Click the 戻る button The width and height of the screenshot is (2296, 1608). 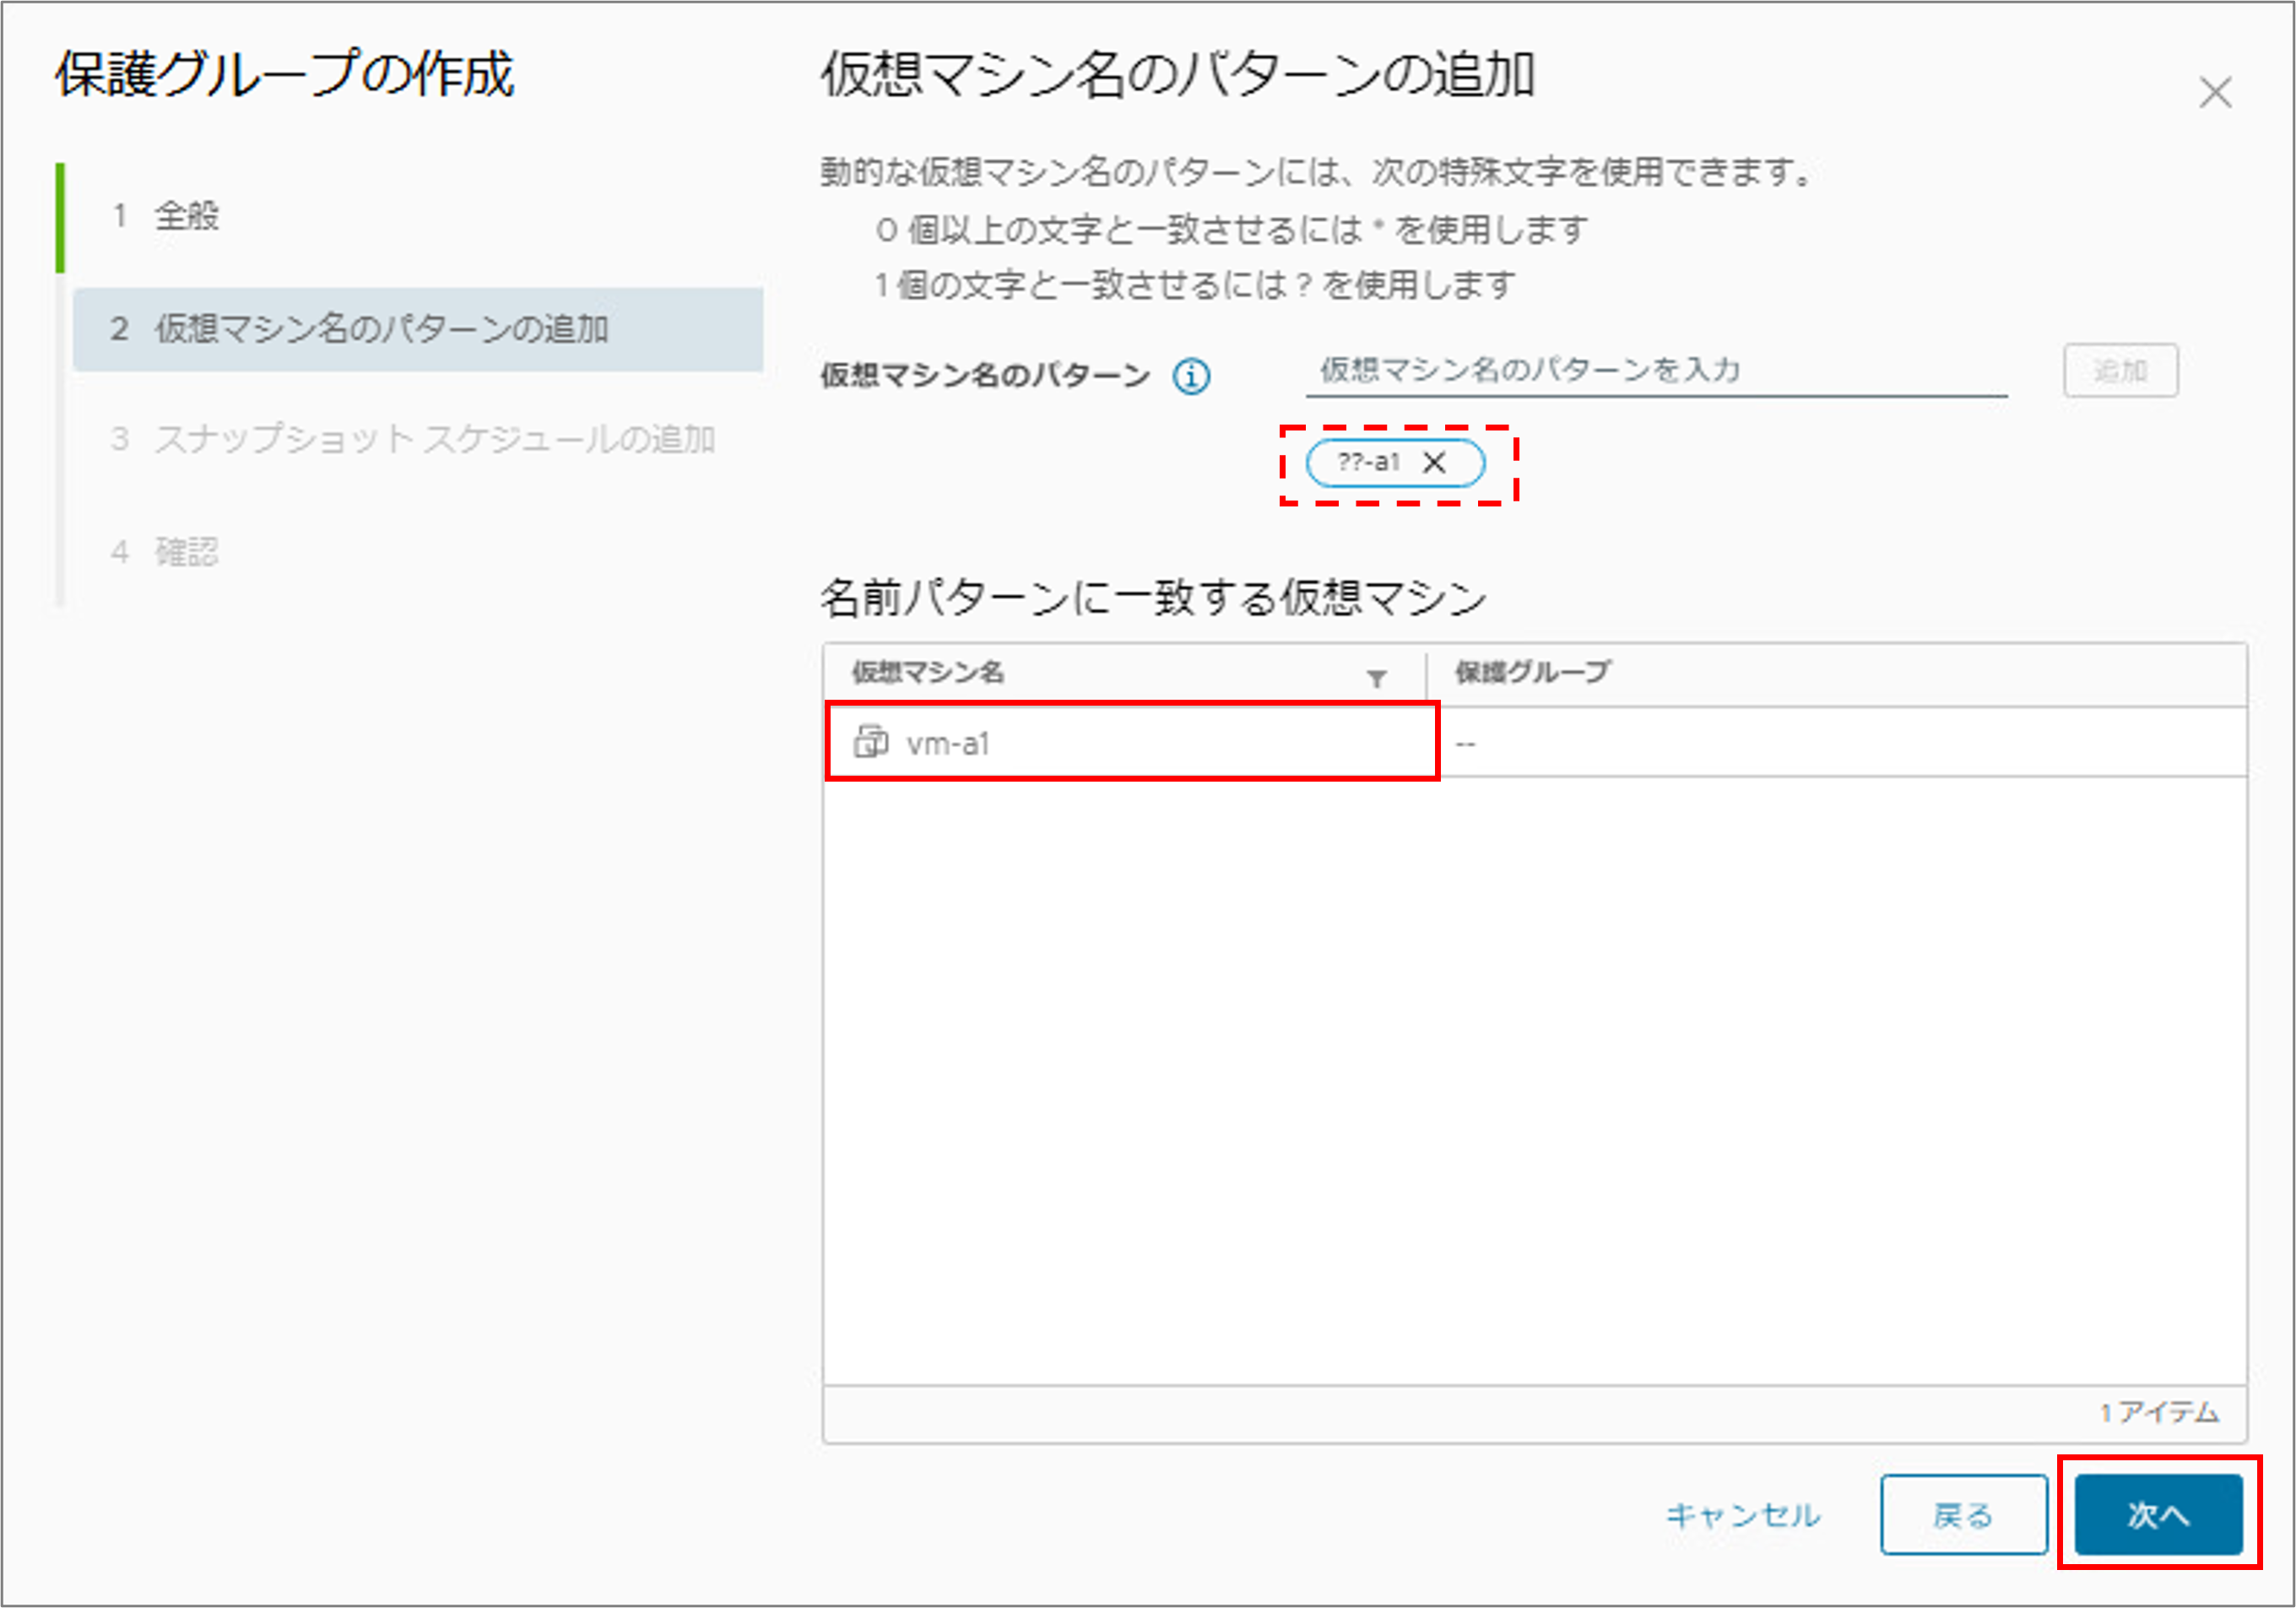point(1963,1514)
